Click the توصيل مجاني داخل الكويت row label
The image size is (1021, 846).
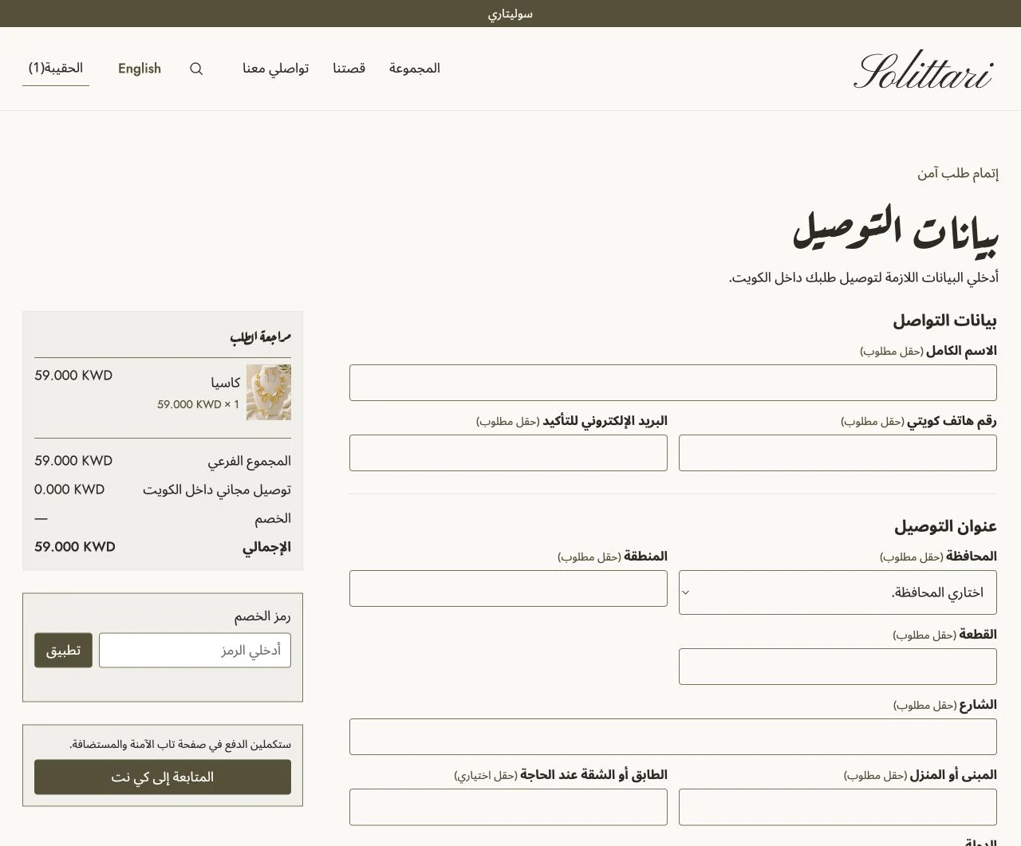[217, 490]
